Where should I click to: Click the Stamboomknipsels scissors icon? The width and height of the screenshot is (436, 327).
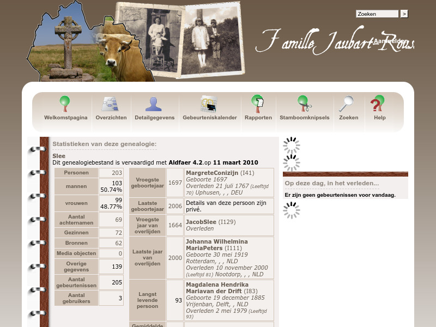tap(304, 103)
